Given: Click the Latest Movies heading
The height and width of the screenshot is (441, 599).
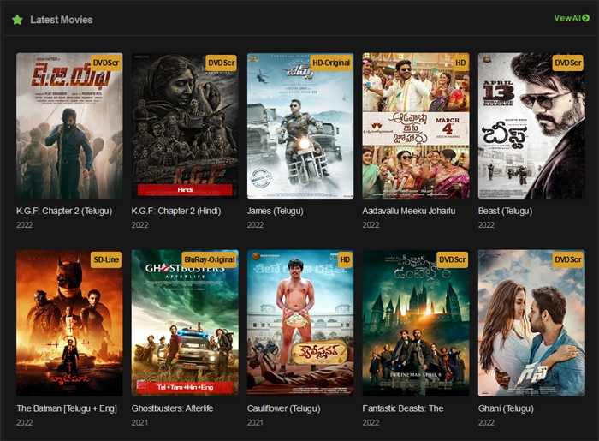Looking at the screenshot, I should 62,20.
